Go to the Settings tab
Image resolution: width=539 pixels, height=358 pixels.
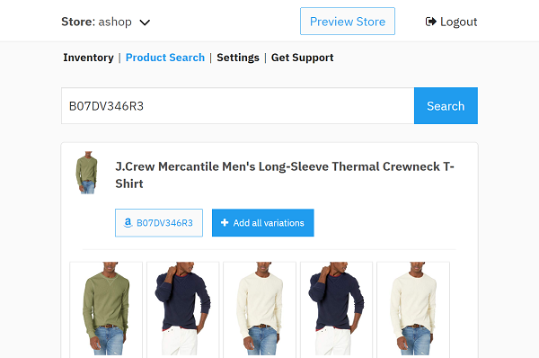[238, 58]
